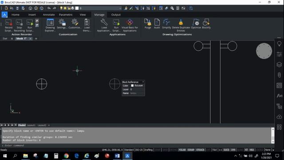Screen dimensions: 284x160
Task: Toggle DUCS in status bar
Action: click(226, 150)
